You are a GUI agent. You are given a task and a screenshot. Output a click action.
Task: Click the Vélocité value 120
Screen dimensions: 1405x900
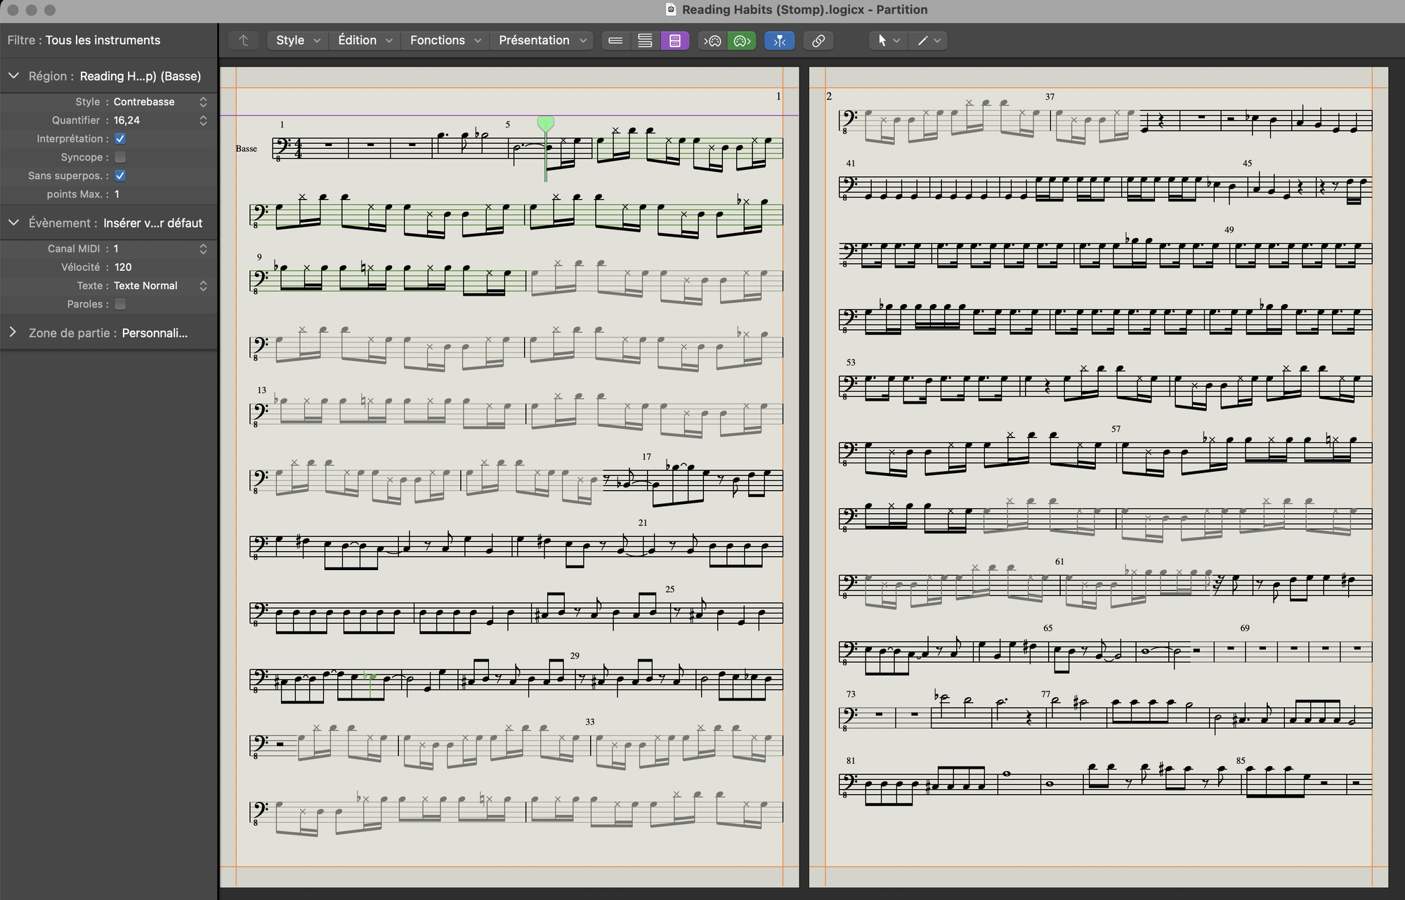pyautogui.click(x=123, y=267)
